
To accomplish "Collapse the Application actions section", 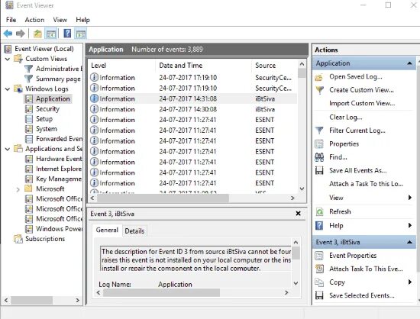I will [x=409, y=63].
